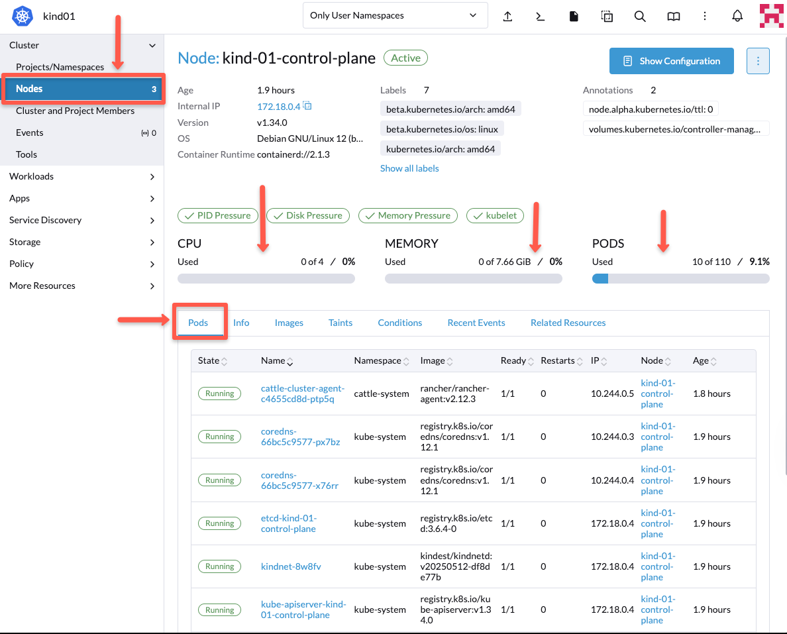The height and width of the screenshot is (634, 787).
Task: Open notifications with the bell icon
Action: click(737, 15)
